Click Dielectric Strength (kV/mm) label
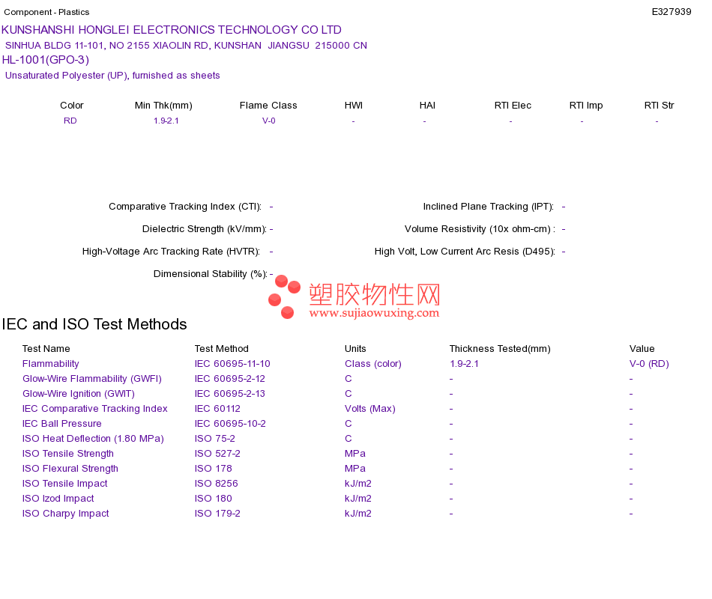Screen dimensions: 712x599 pyautogui.click(x=205, y=228)
